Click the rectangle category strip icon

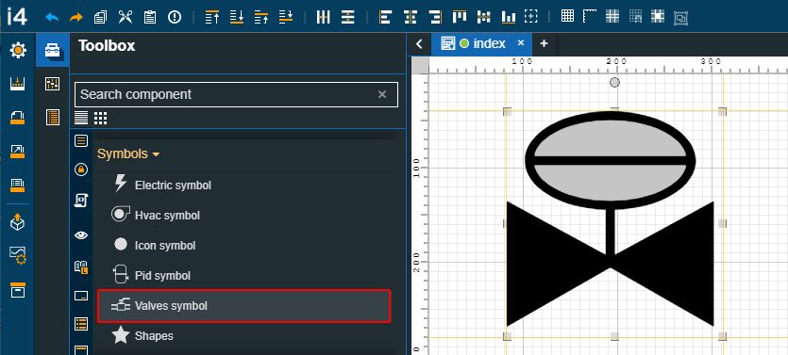tap(81, 296)
